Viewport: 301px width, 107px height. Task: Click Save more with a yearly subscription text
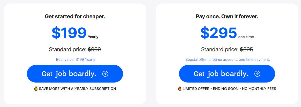coord(78,89)
